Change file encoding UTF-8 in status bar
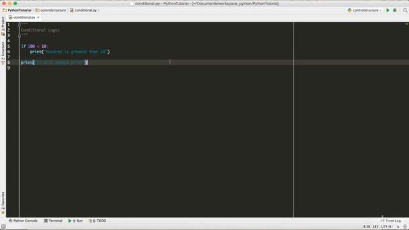This screenshot has height=230, width=409. pyautogui.click(x=387, y=227)
